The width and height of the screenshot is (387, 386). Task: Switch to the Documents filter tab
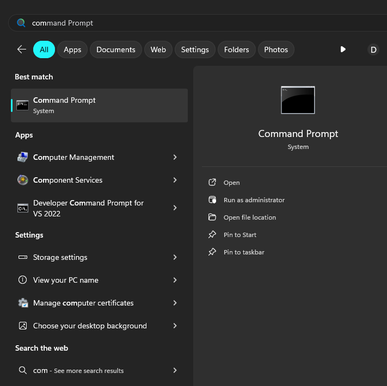click(115, 49)
